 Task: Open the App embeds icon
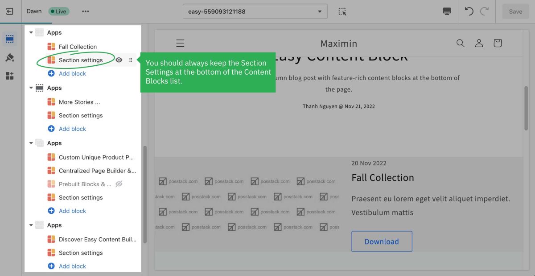coord(10,76)
